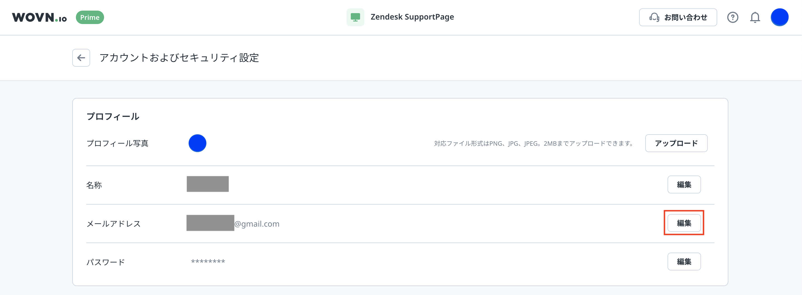The image size is (802, 295).
Task: Click 編集 in the 名称 row
Action: click(x=684, y=184)
